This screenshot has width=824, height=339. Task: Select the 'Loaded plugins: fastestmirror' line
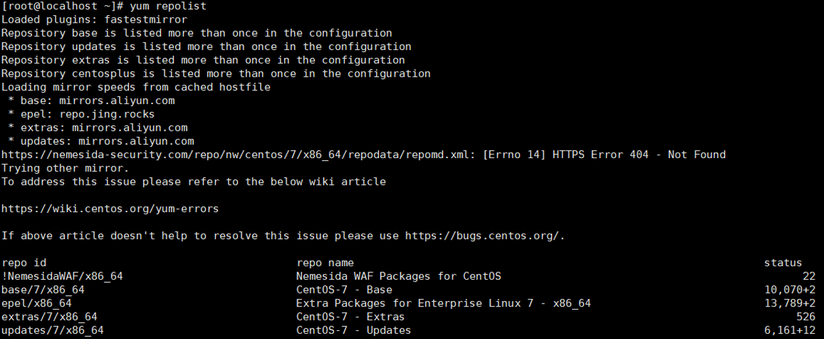[94, 19]
